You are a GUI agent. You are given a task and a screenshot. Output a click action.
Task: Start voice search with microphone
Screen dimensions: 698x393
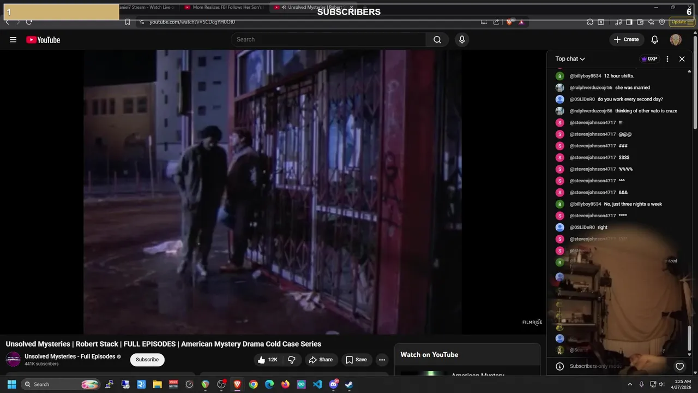(x=462, y=39)
